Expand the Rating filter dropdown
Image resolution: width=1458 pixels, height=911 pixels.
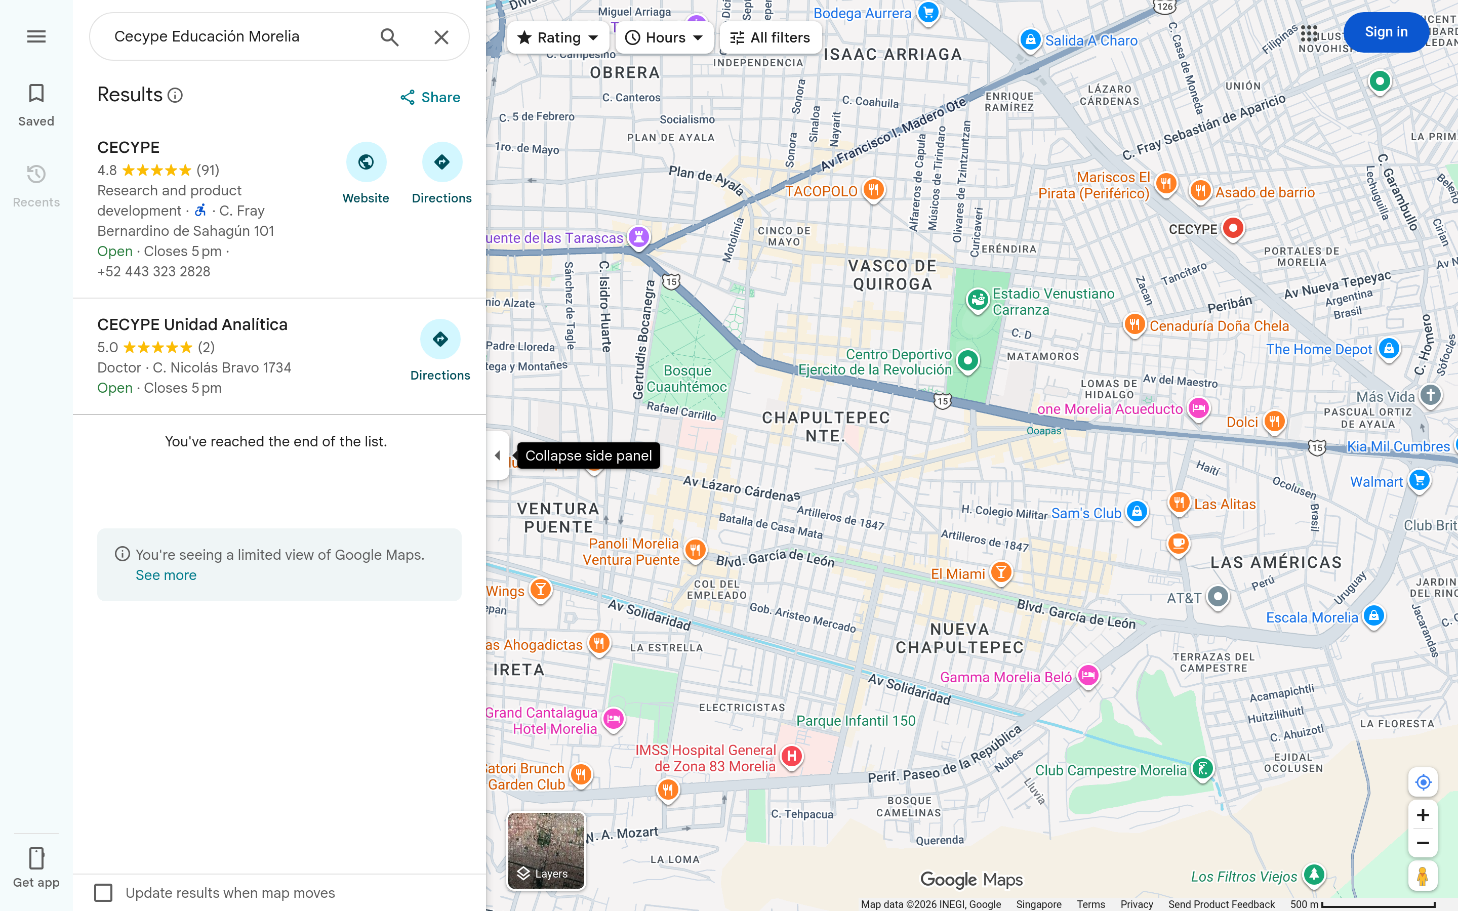click(x=557, y=37)
